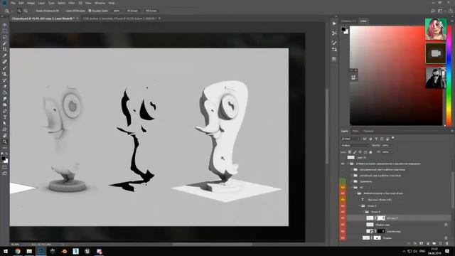Image resolution: width=455 pixels, height=256 pixels.
Task: Toggle the layer filter on/off switch
Action: 393,138
